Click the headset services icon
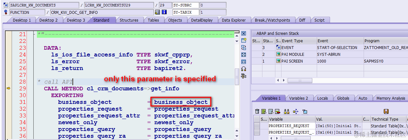Viewport: 408px width, 140px height. point(244,69)
